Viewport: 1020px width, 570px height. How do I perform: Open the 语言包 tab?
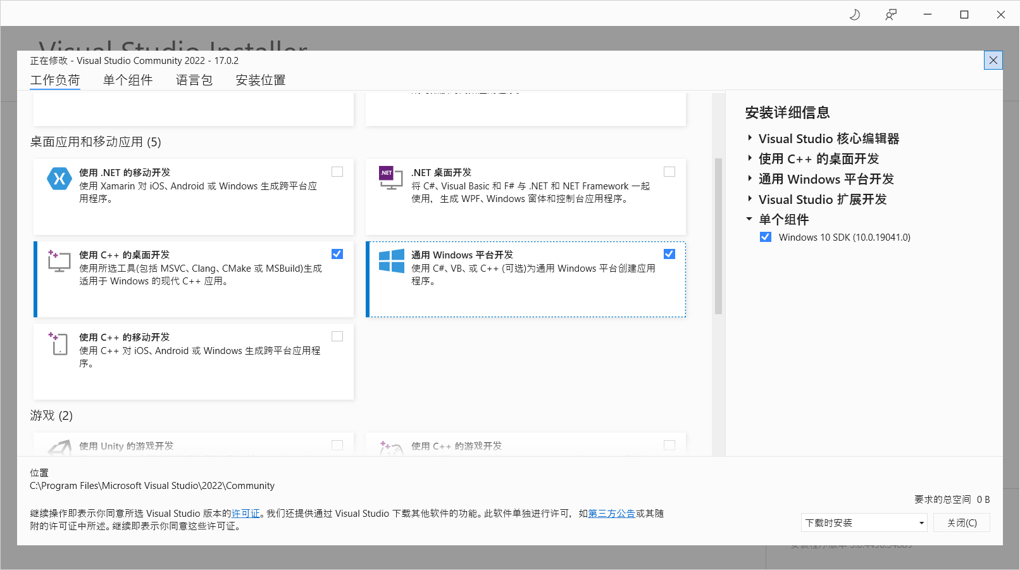coord(194,80)
